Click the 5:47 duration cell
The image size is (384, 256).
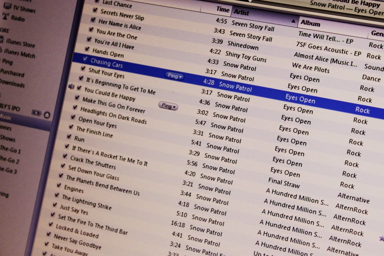pyautogui.click(x=200, y=122)
